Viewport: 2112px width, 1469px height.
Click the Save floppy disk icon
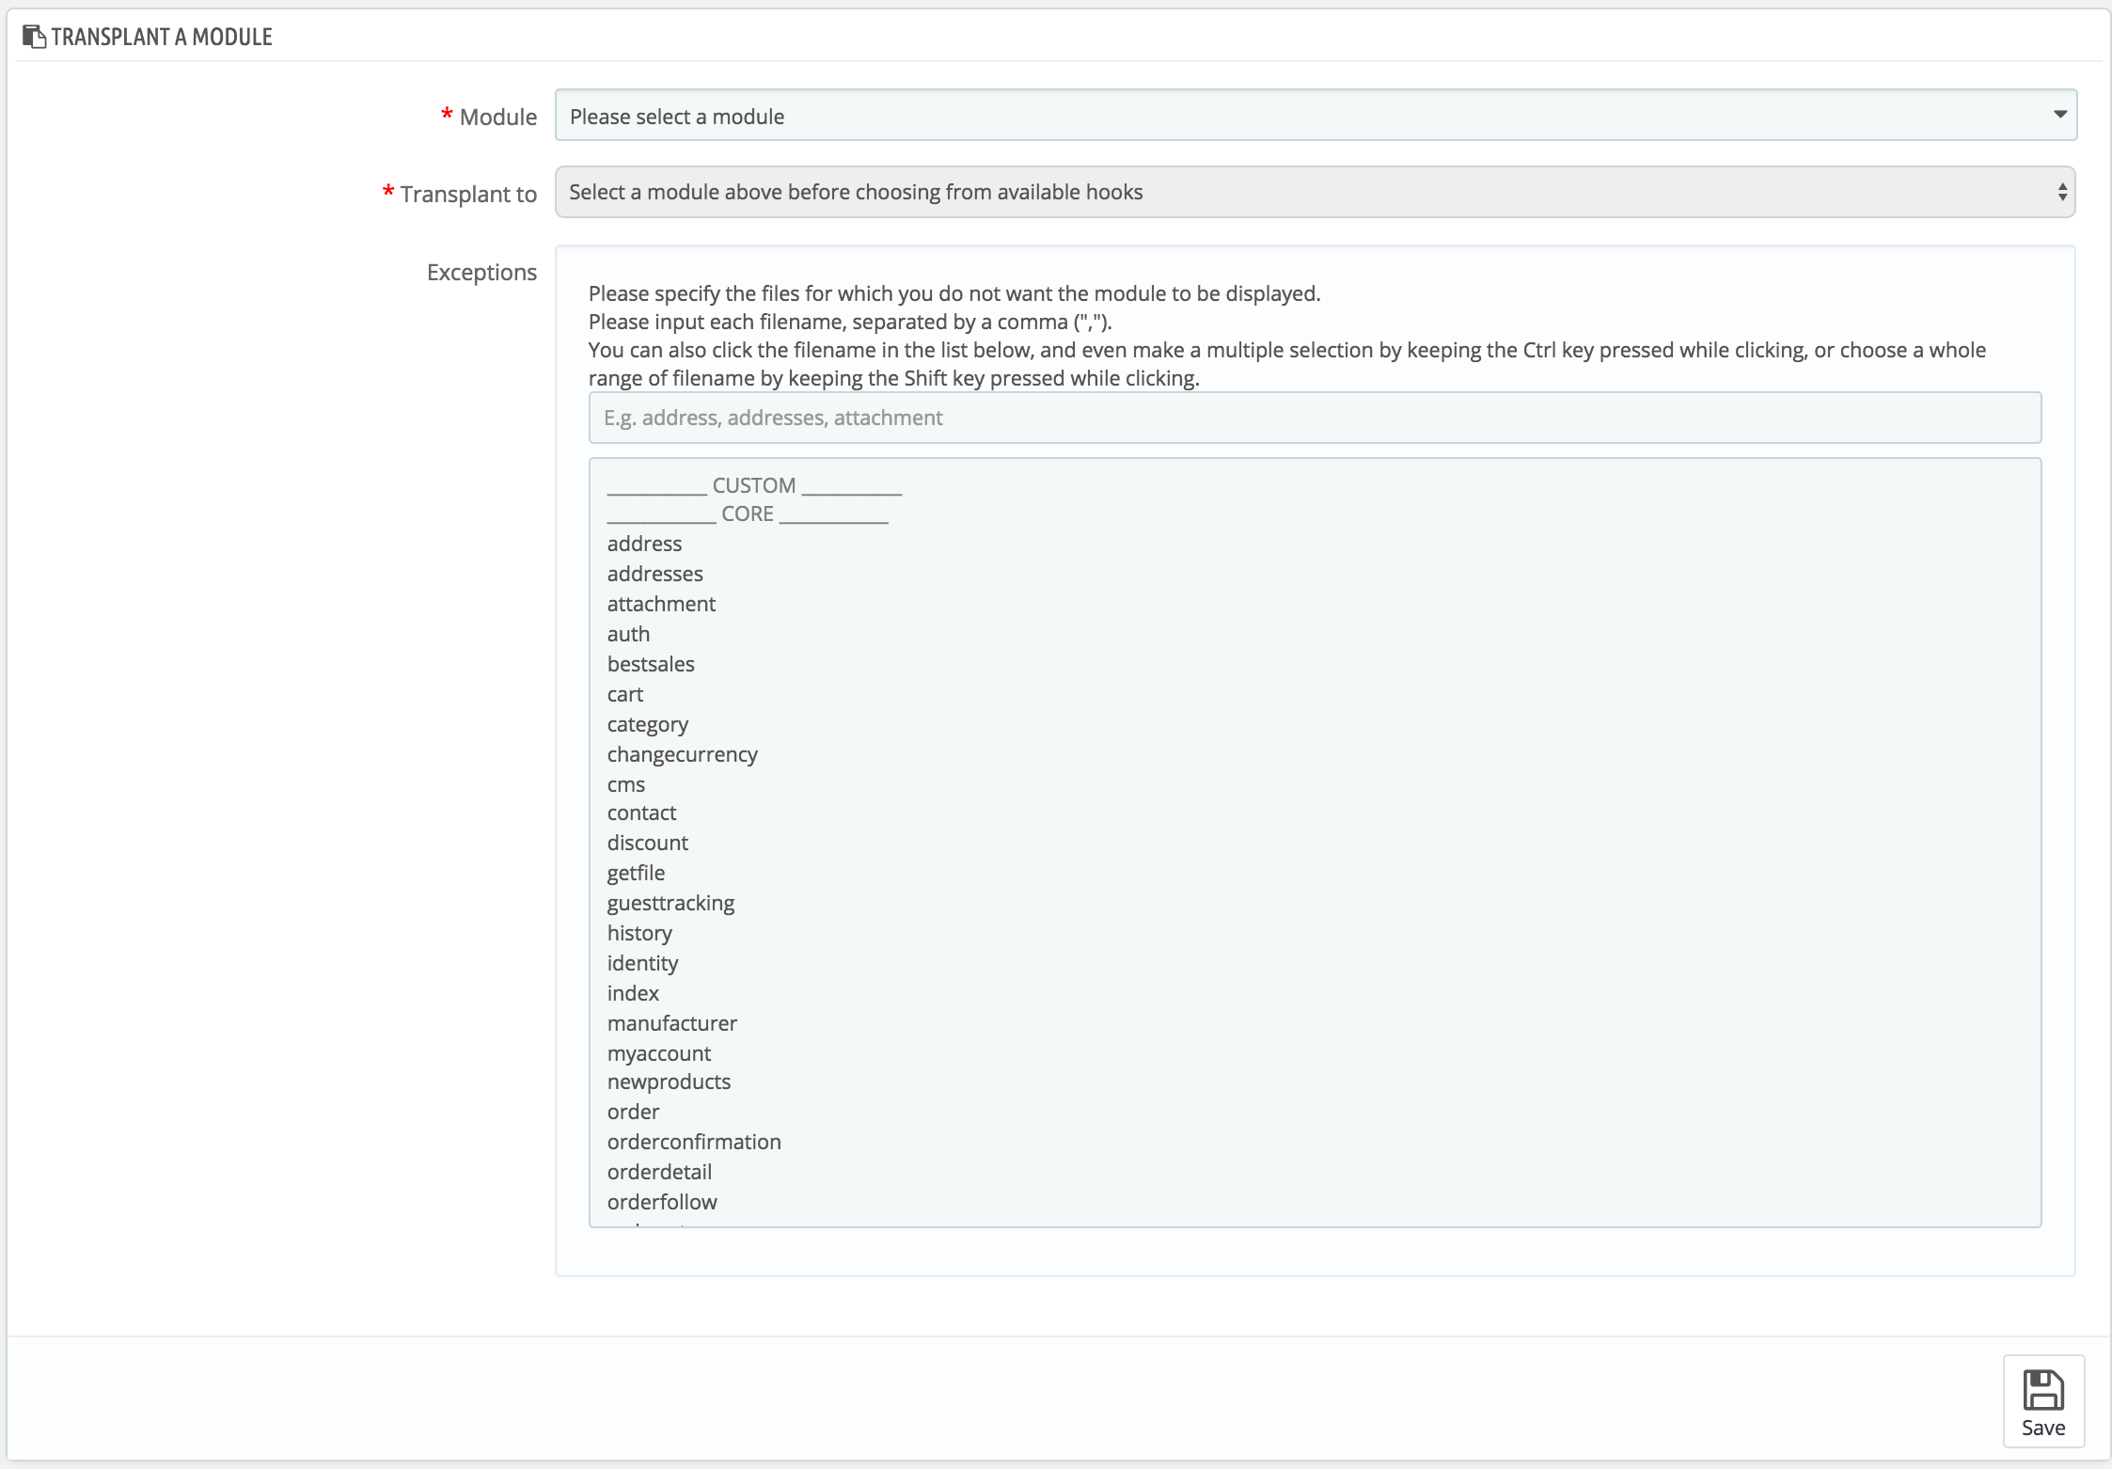click(2042, 1391)
